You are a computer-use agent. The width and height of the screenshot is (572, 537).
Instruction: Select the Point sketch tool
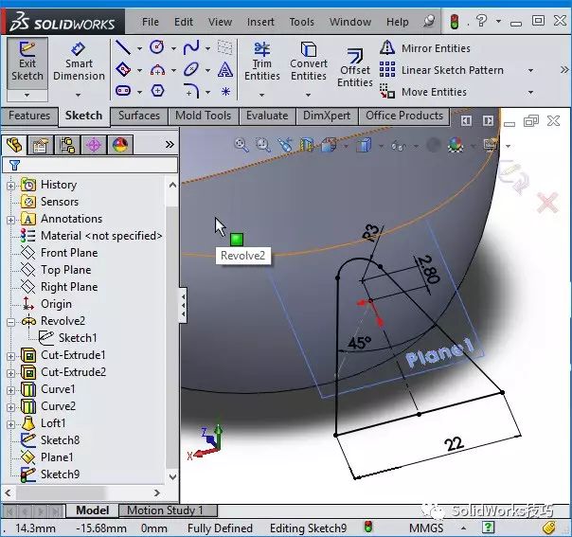pyautogui.click(x=225, y=91)
